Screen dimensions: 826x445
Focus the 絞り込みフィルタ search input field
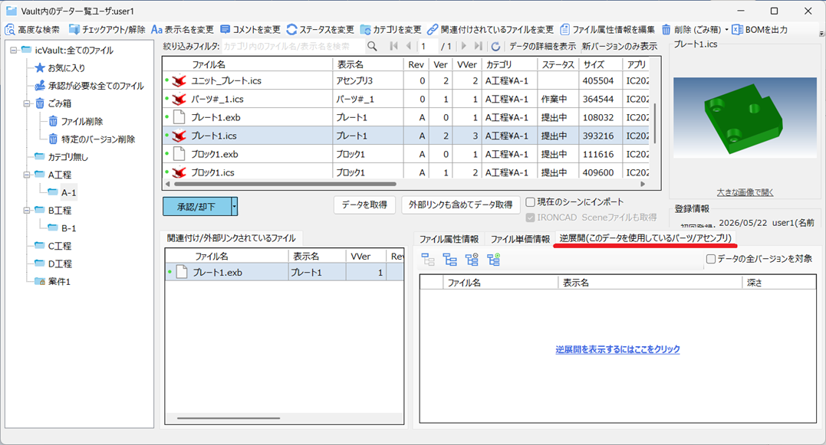click(293, 46)
